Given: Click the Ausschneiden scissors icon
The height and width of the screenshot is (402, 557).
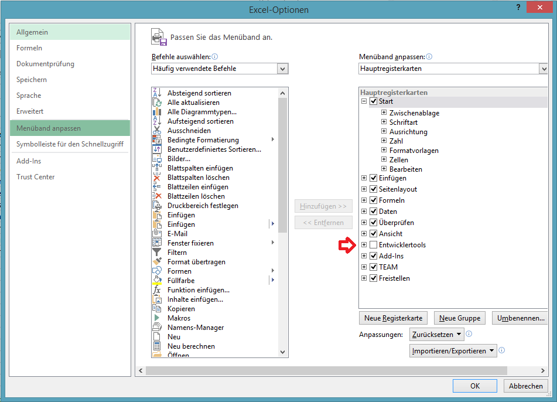Looking at the screenshot, I should (157, 131).
